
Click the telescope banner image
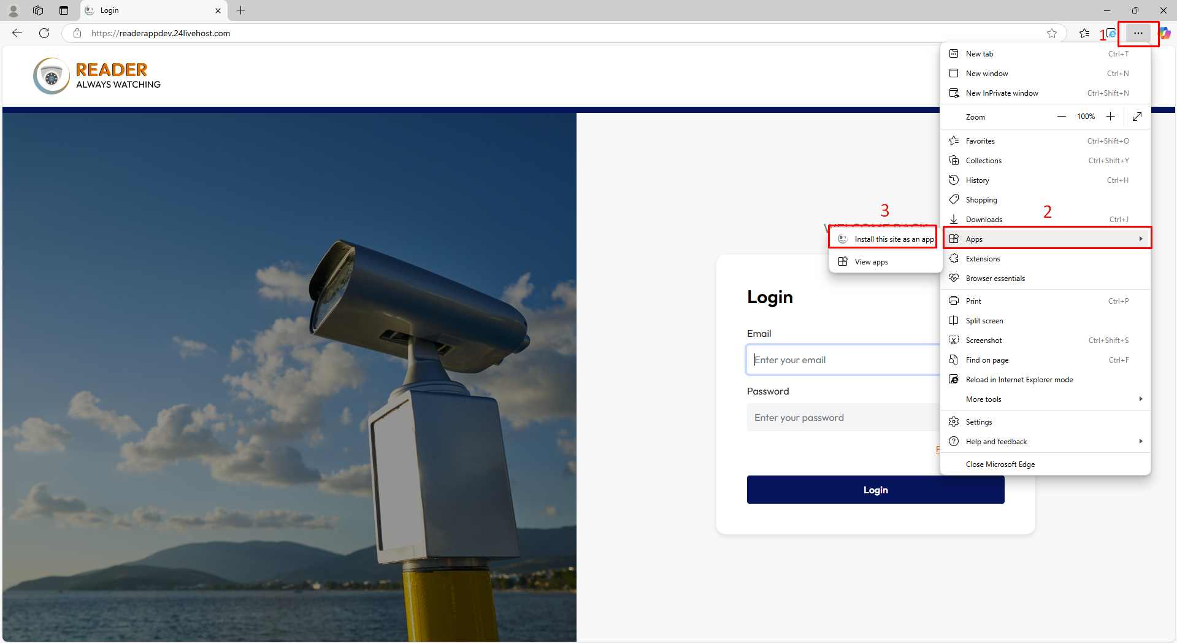pyautogui.click(x=289, y=377)
